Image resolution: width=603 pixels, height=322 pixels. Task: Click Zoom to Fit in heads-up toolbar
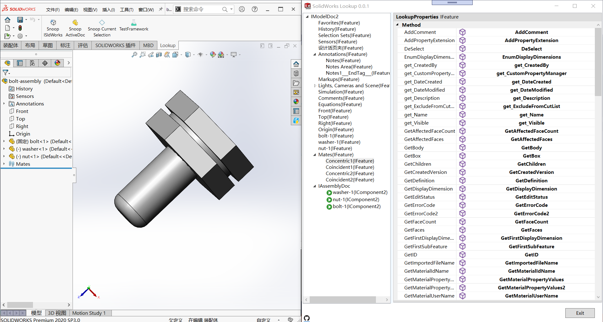(134, 55)
